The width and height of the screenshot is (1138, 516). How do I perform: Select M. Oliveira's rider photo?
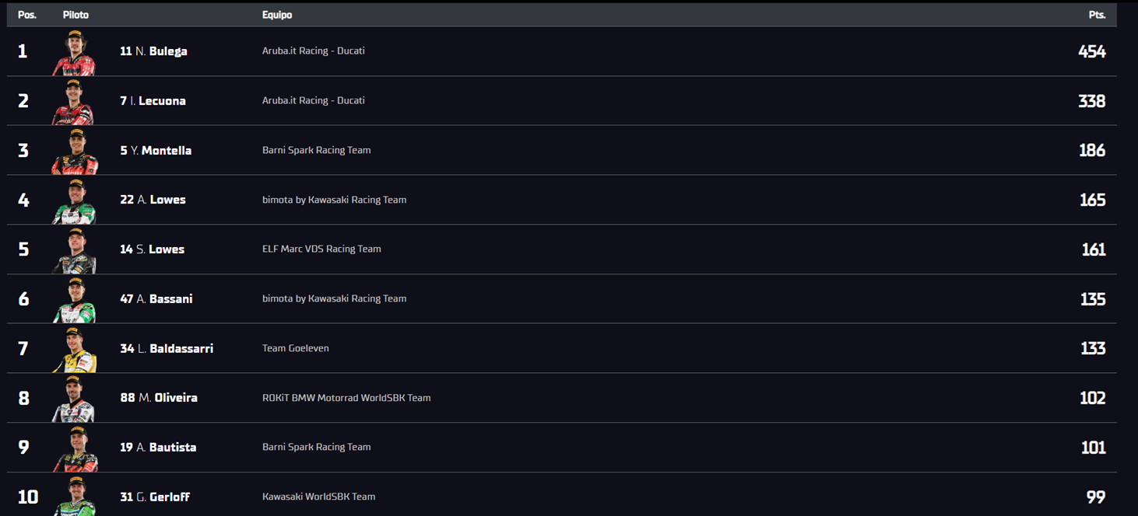[x=74, y=399]
